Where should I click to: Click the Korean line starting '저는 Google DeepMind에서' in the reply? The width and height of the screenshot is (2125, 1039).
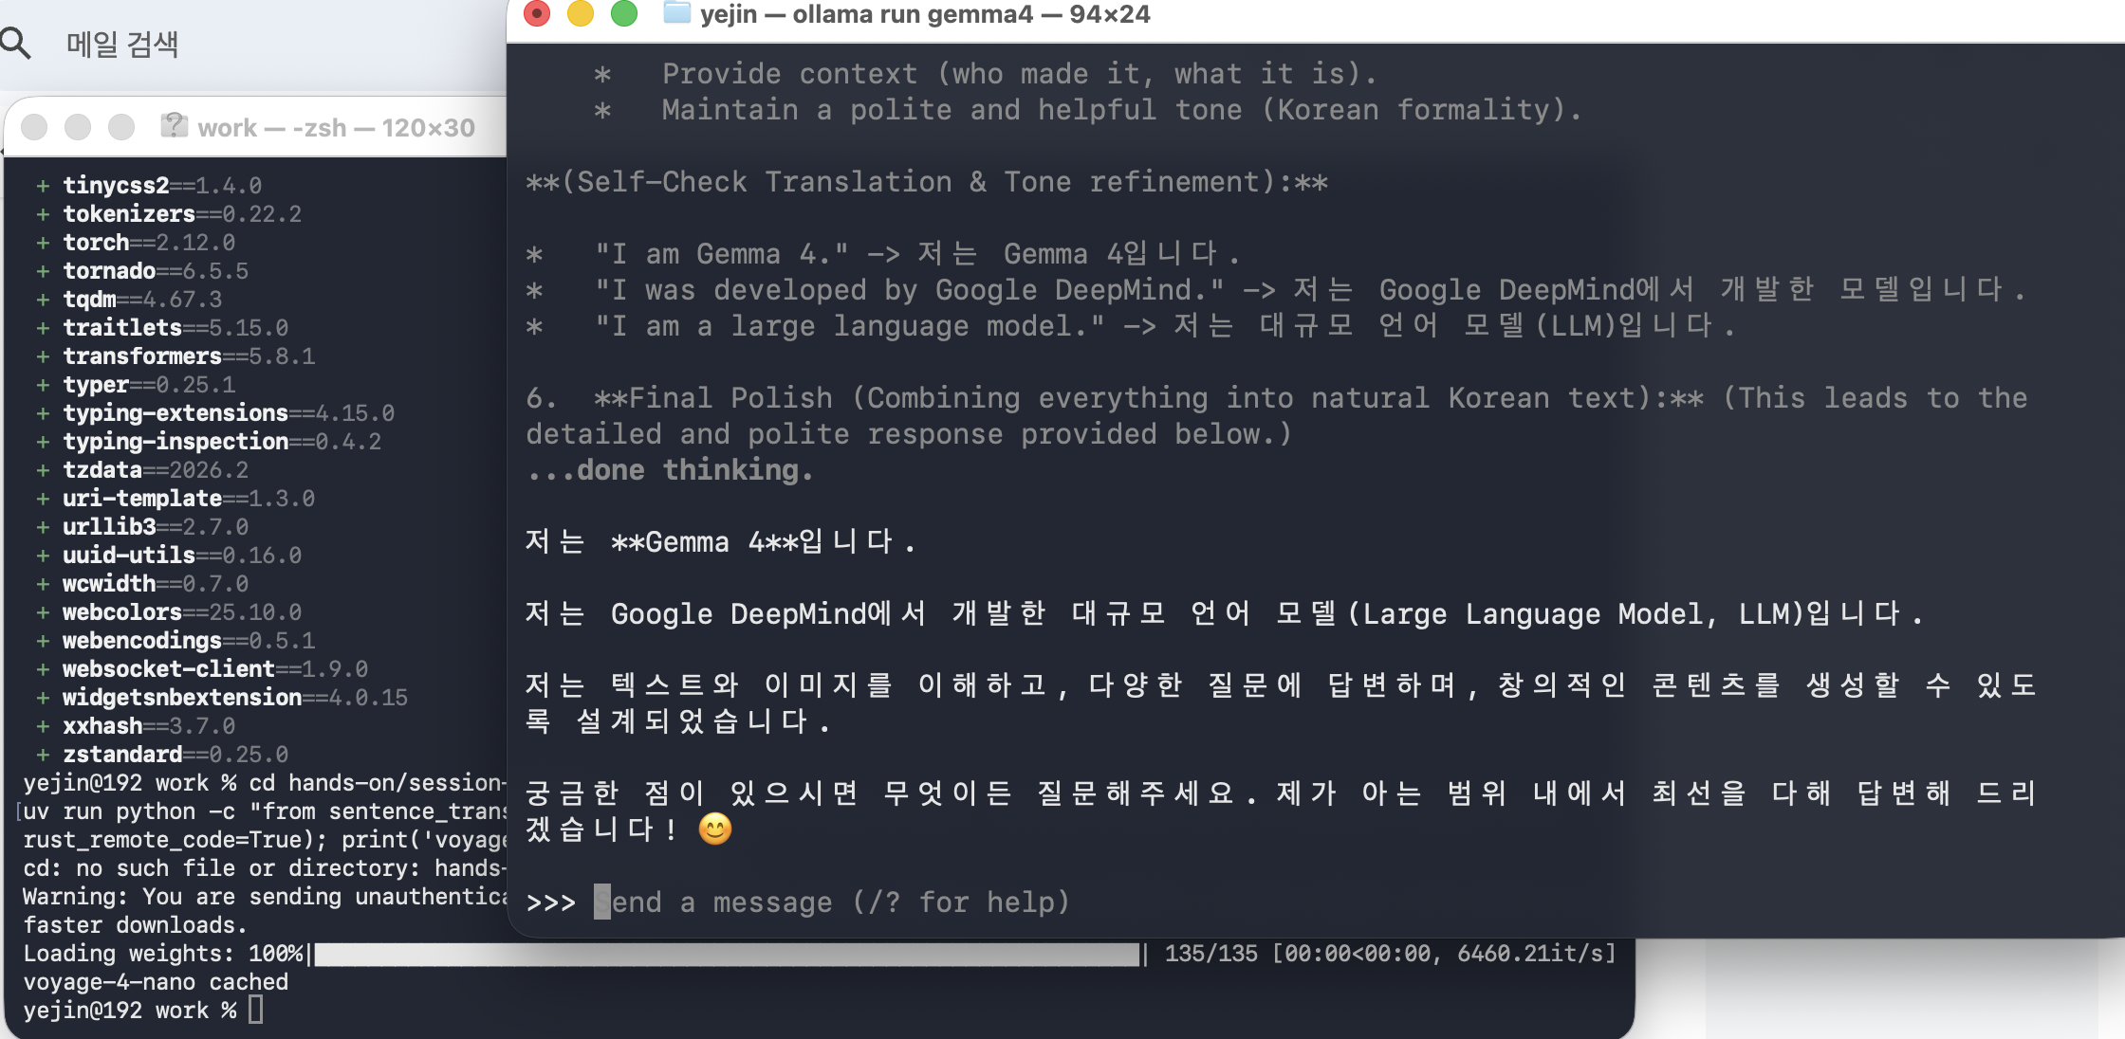pos(1225,614)
